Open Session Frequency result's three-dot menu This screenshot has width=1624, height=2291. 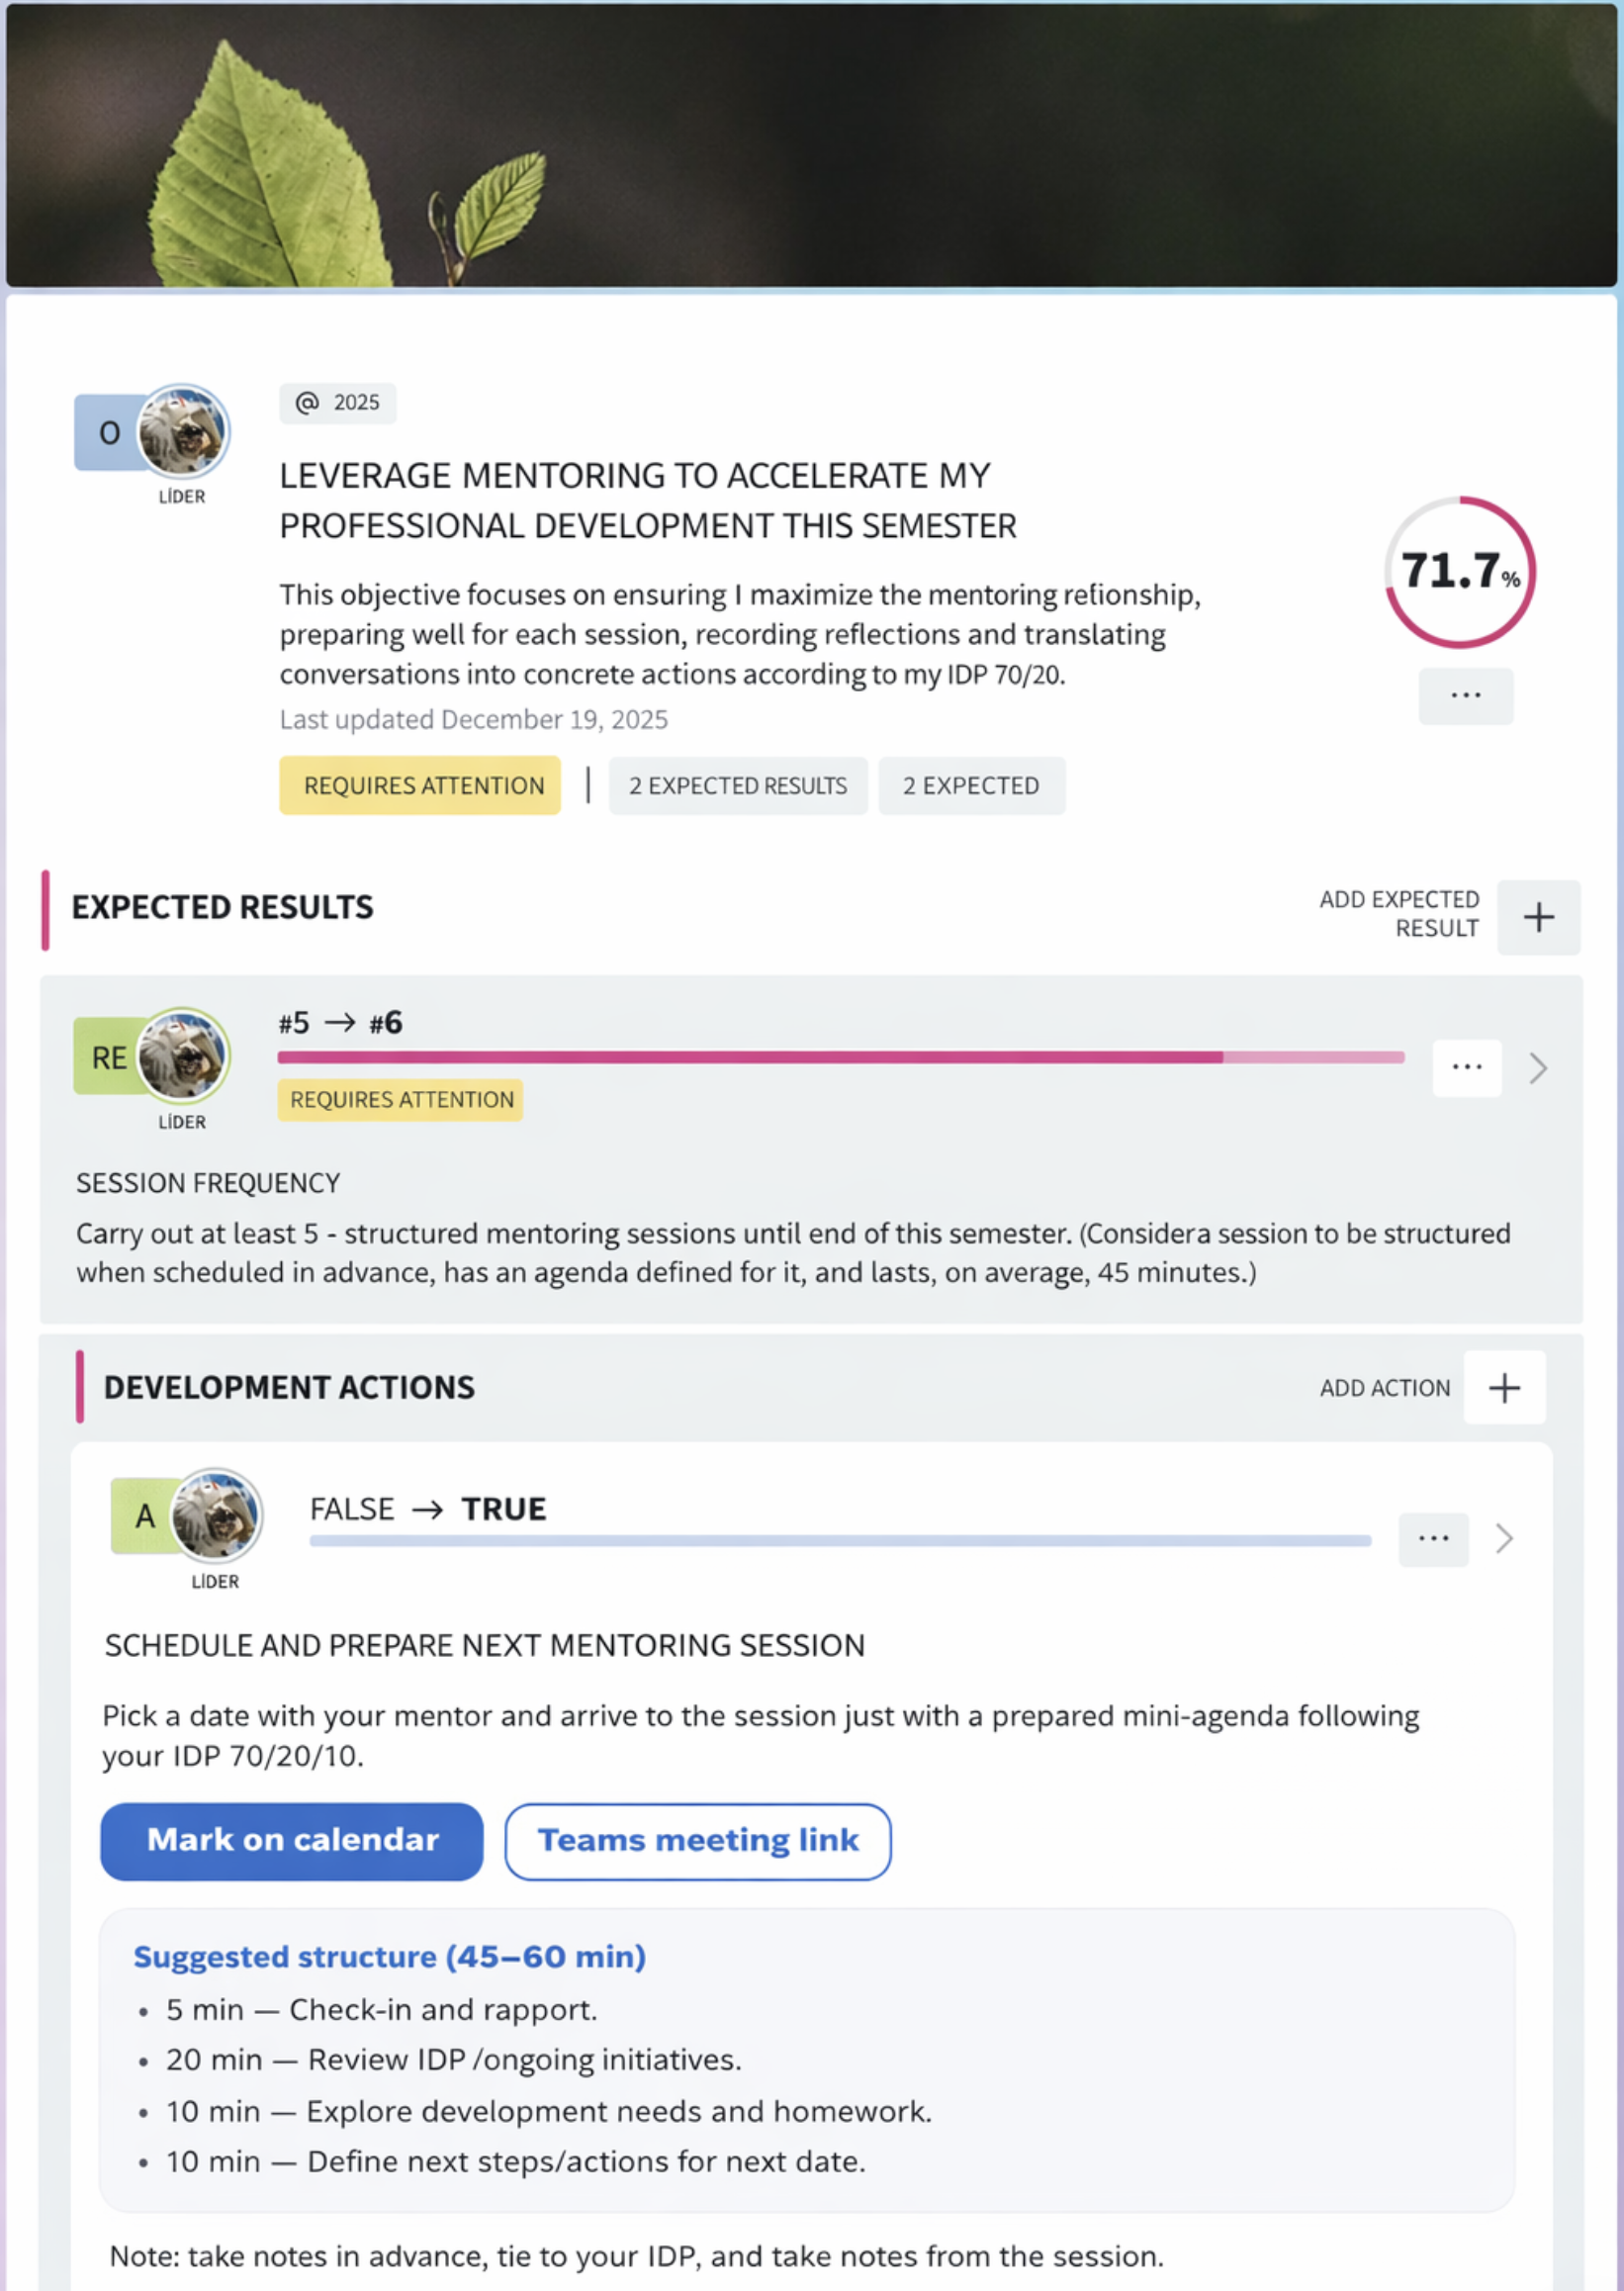pyautogui.click(x=1466, y=1068)
